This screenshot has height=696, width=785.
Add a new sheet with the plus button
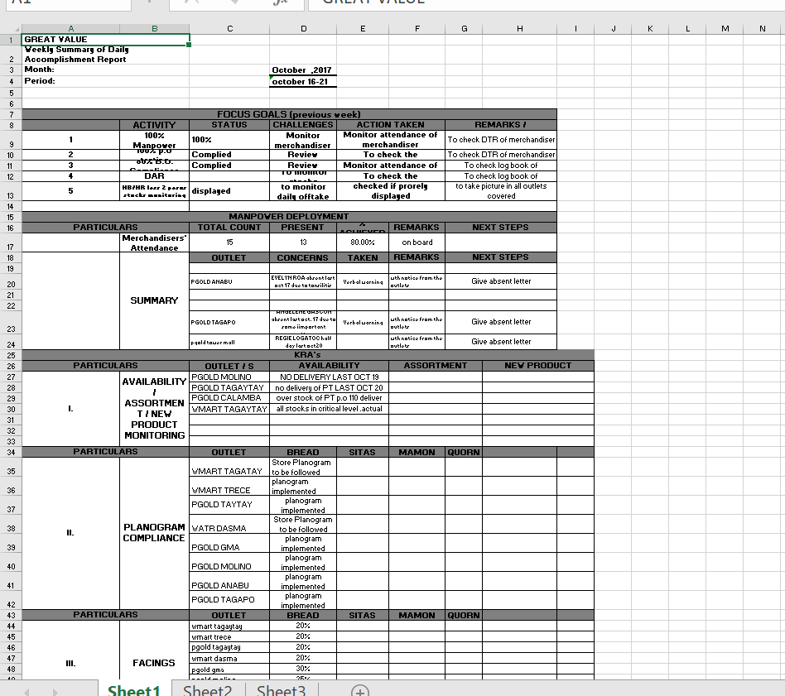[360, 692]
